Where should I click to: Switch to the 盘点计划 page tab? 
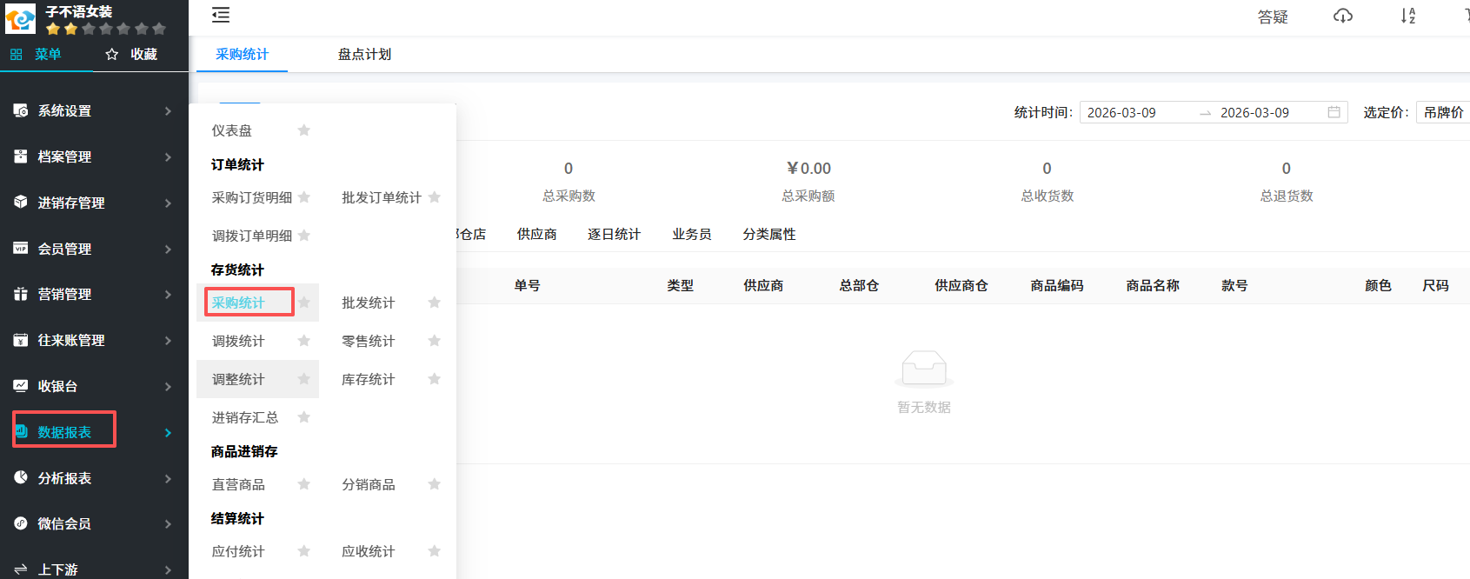pos(364,54)
